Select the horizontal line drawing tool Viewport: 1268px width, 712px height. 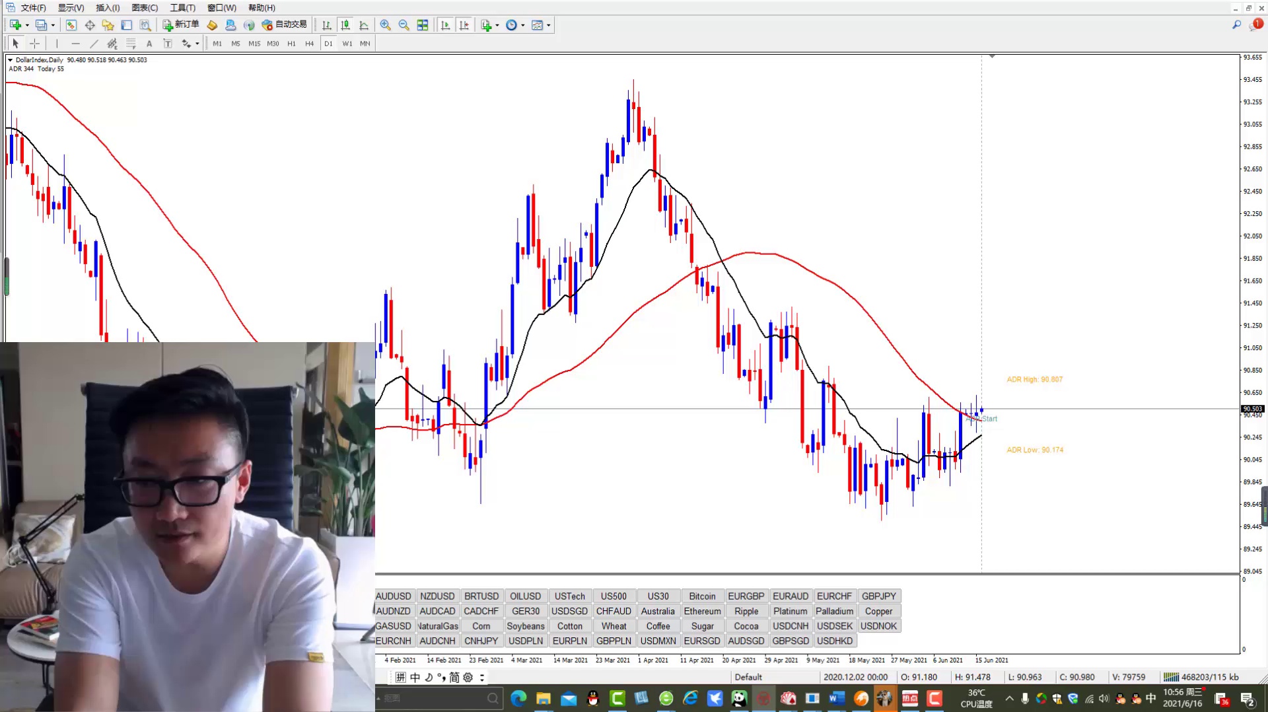tap(75, 44)
